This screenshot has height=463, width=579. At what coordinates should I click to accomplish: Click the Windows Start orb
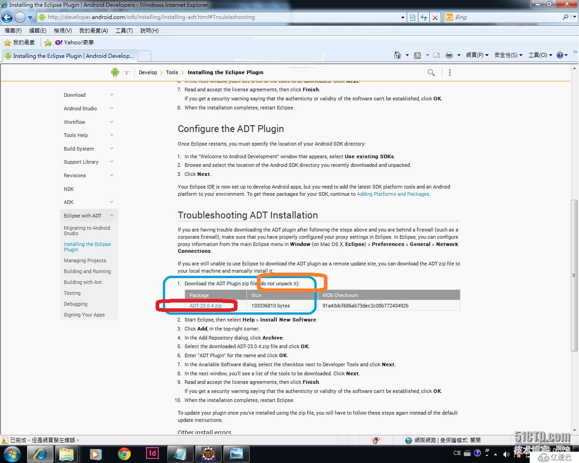coord(12,454)
